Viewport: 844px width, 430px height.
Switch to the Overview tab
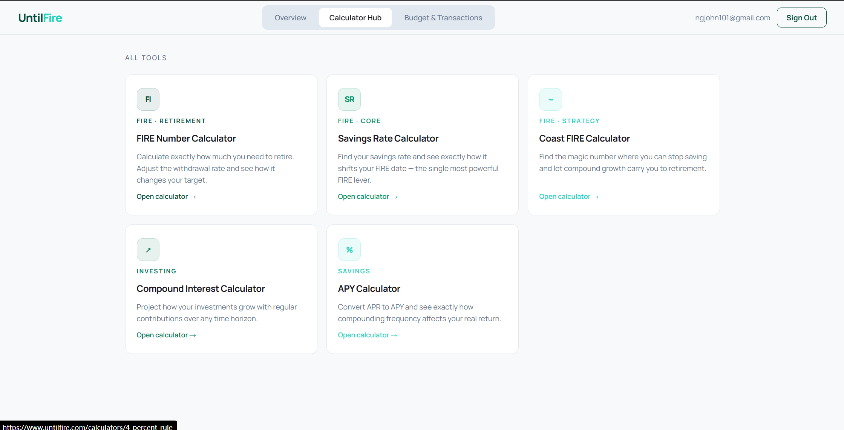click(x=290, y=18)
